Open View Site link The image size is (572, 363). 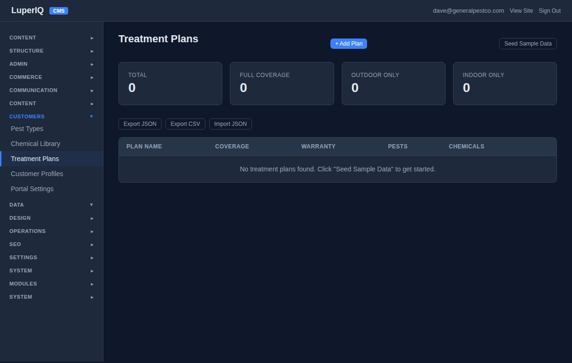(521, 10)
